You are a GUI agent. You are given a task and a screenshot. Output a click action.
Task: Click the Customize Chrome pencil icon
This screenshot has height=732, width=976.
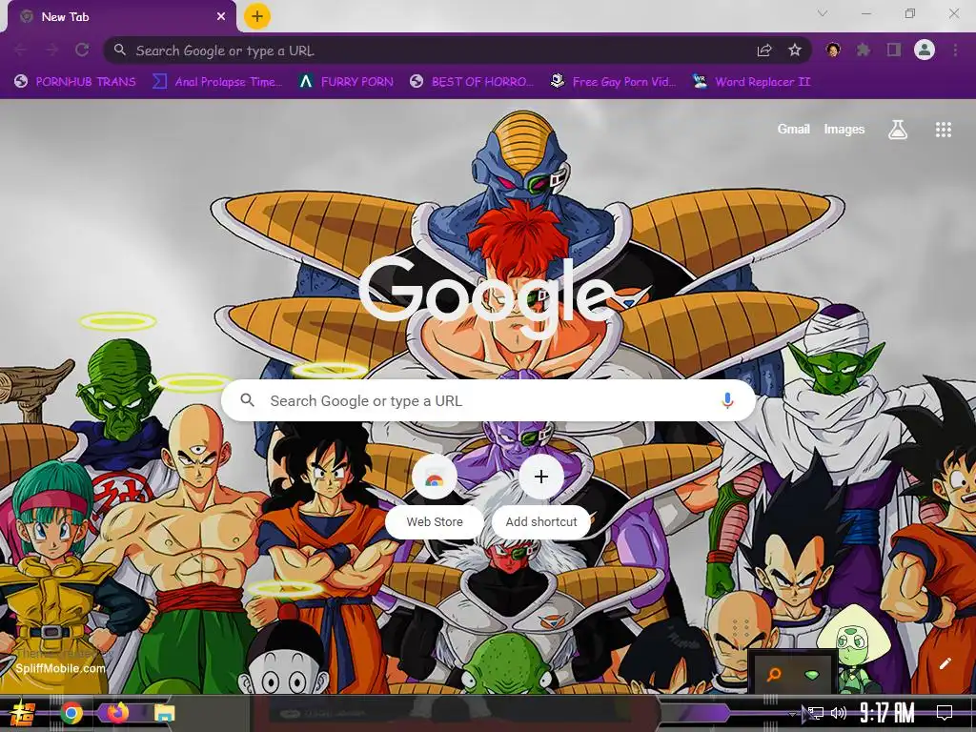click(945, 663)
